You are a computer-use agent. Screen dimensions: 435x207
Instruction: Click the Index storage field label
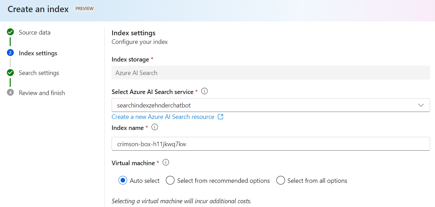pyautogui.click(x=130, y=59)
